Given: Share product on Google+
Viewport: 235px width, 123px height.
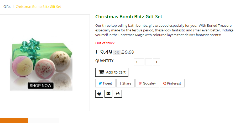Looking at the screenshot, I should tap(147, 83).
